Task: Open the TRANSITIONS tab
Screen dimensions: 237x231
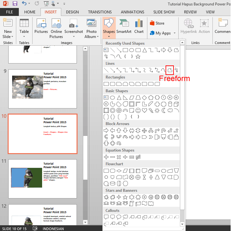Action: point(100,12)
